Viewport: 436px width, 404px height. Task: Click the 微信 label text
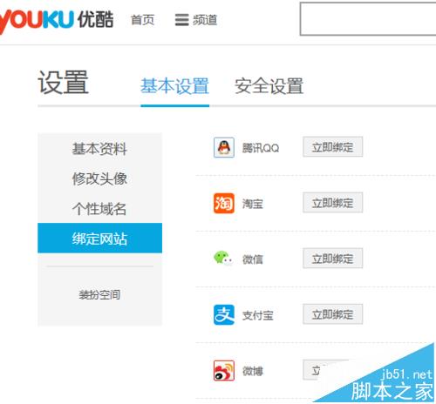click(x=253, y=259)
